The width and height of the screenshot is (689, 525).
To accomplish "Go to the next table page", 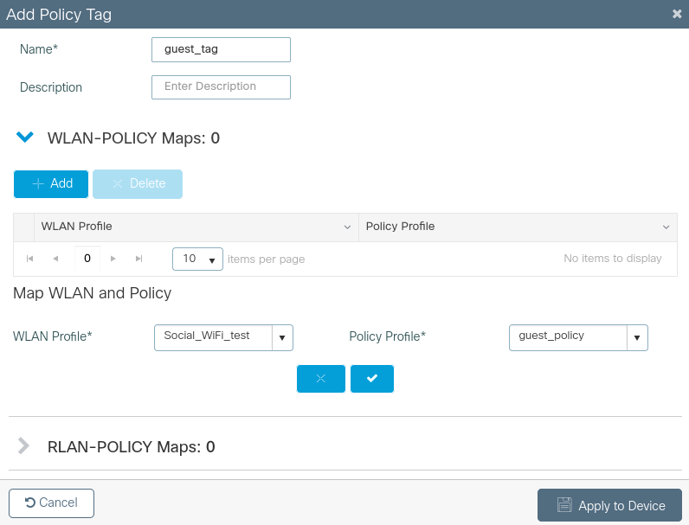I will (x=113, y=259).
